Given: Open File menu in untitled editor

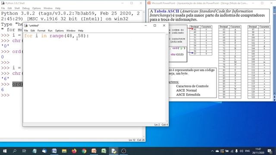Looking at the screenshot, I should (26, 31).
